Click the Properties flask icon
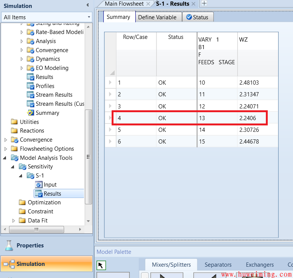This screenshot has width=293, height=278. coord(8,246)
